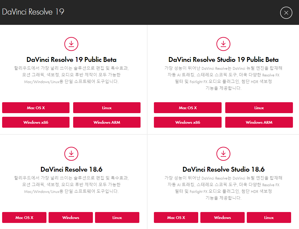Download Resolve 19 Public Beta for Windows x86
The height and width of the screenshot is (229, 299).
(x=36, y=122)
